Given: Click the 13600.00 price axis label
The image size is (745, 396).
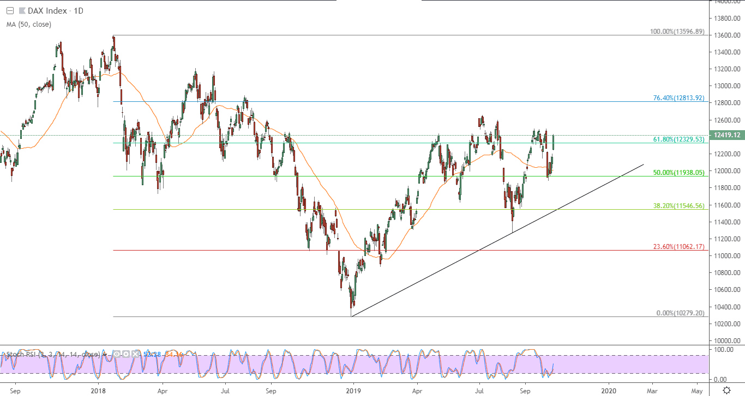Looking at the screenshot, I should click(726, 35).
